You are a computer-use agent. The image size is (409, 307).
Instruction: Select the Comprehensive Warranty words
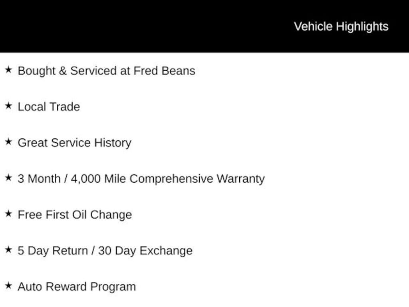[197, 179]
